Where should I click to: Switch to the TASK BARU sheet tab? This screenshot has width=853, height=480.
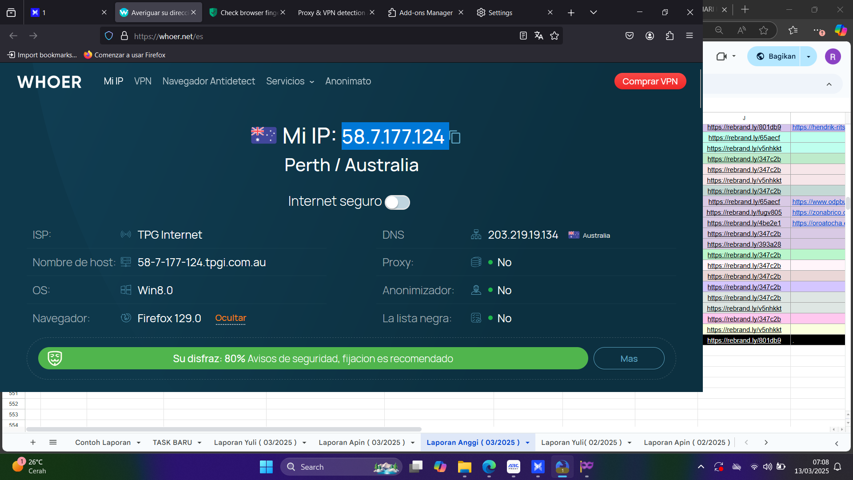pyautogui.click(x=172, y=443)
